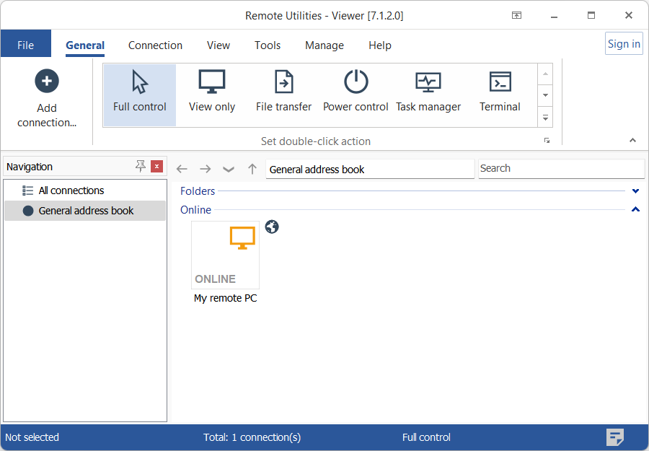Expand the Folders section
Image resolution: width=649 pixels, height=451 pixels.
coord(635,191)
